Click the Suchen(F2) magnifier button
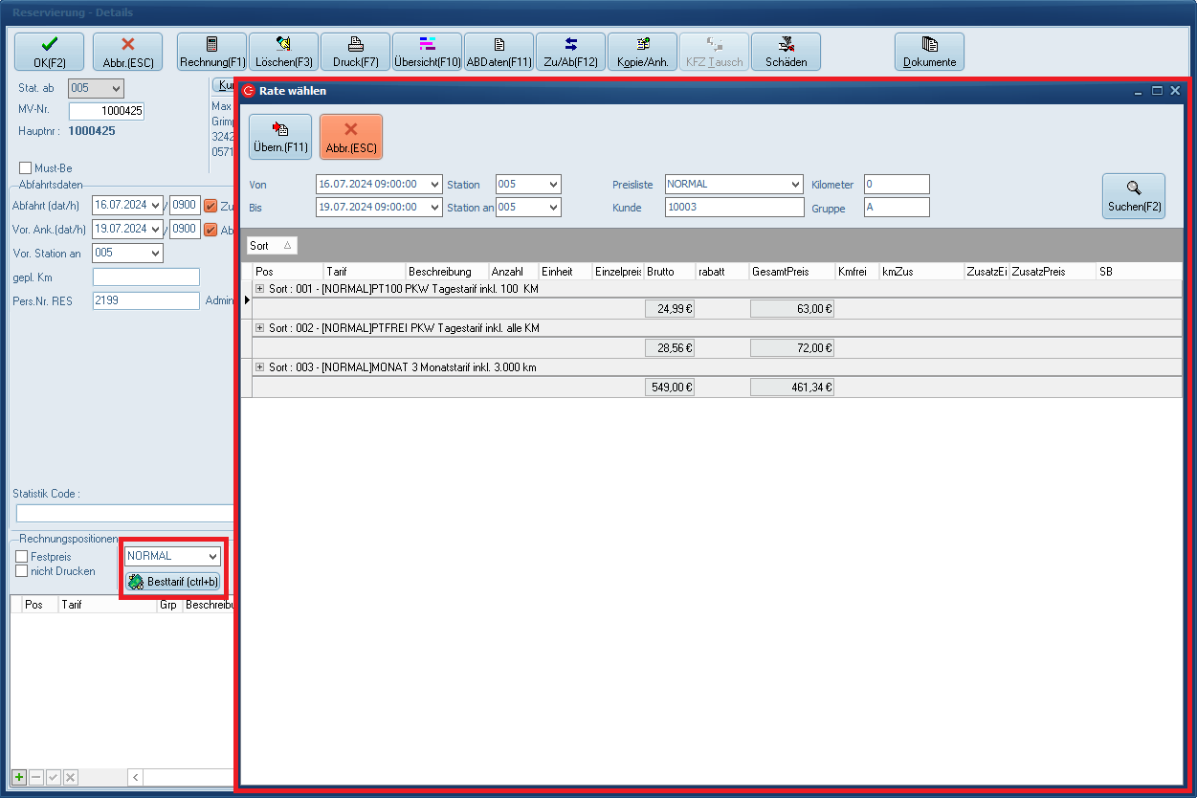The image size is (1197, 798). click(1133, 196)
